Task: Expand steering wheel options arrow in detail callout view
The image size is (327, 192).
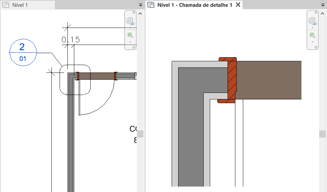Action: click(x=312, y=28)
